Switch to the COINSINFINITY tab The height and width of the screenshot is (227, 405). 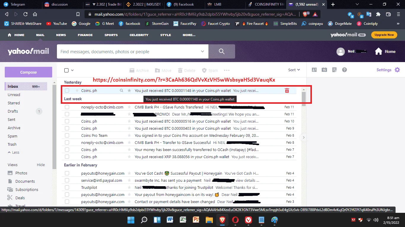click(266, 4)
